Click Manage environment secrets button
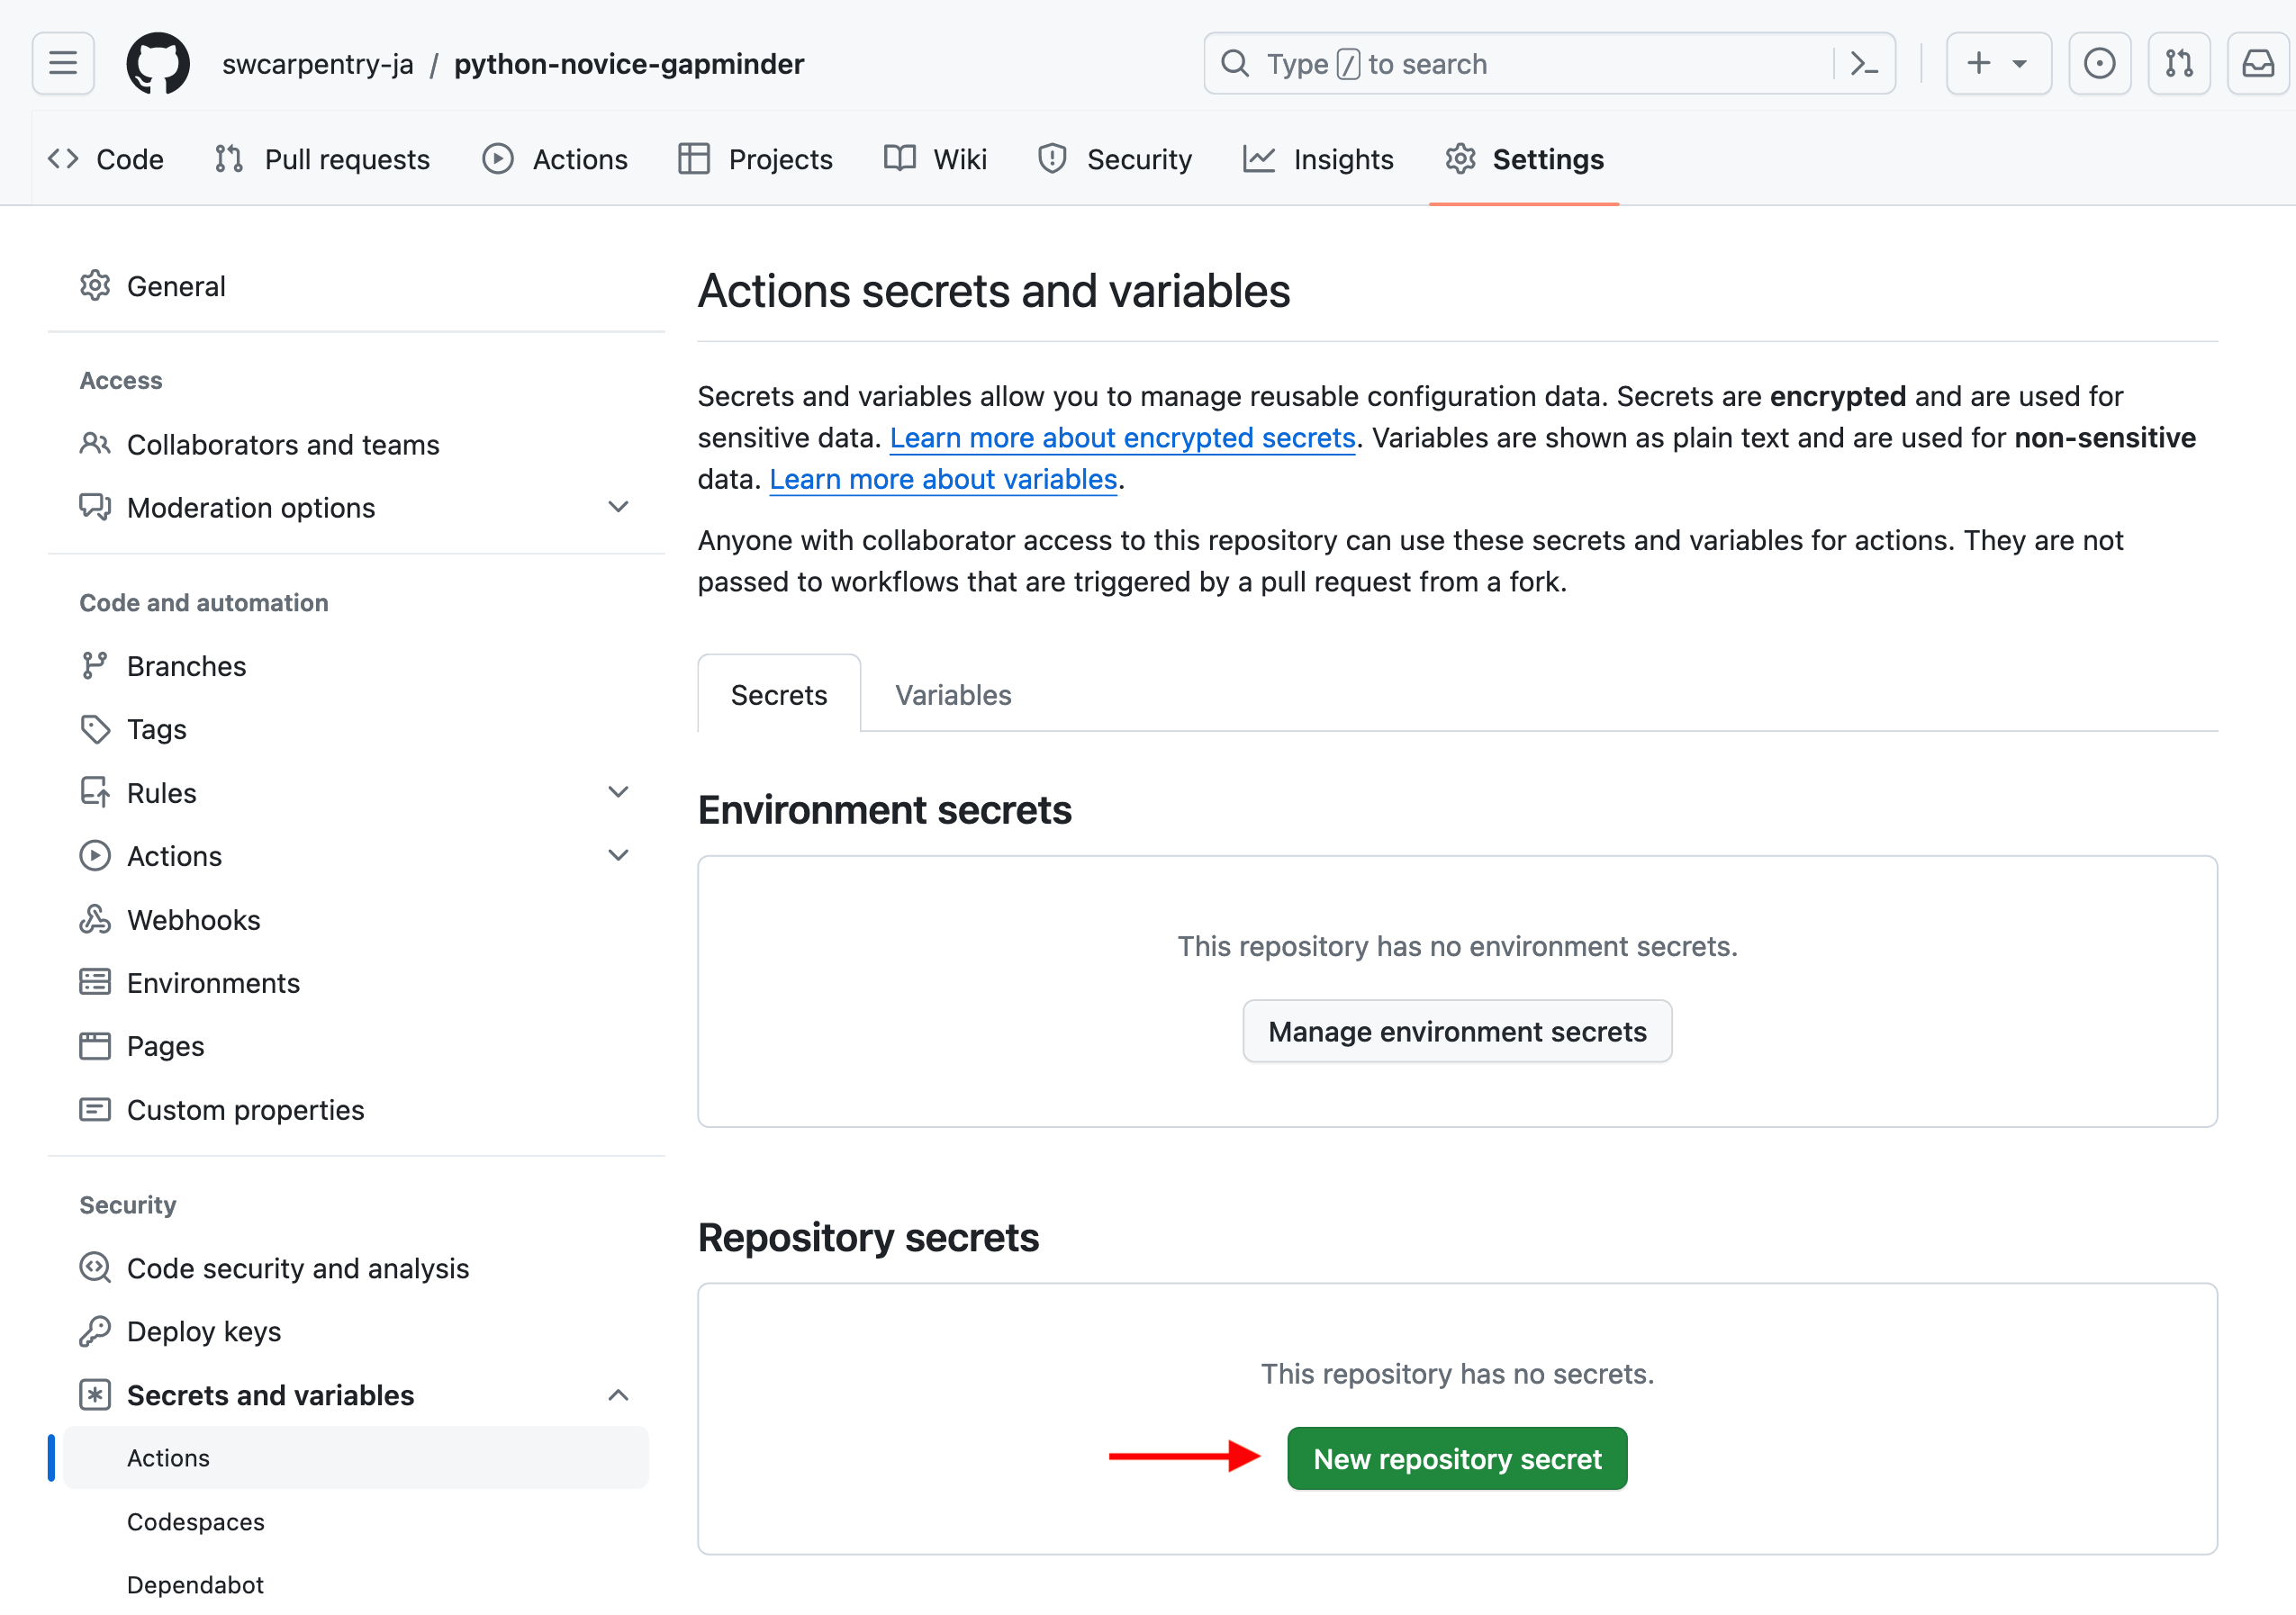The height and width of the screenshot is (1615, 2296). [1457, 1031]
